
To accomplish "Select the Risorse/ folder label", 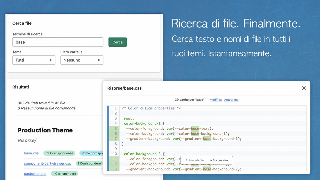I will click(27, 140).
